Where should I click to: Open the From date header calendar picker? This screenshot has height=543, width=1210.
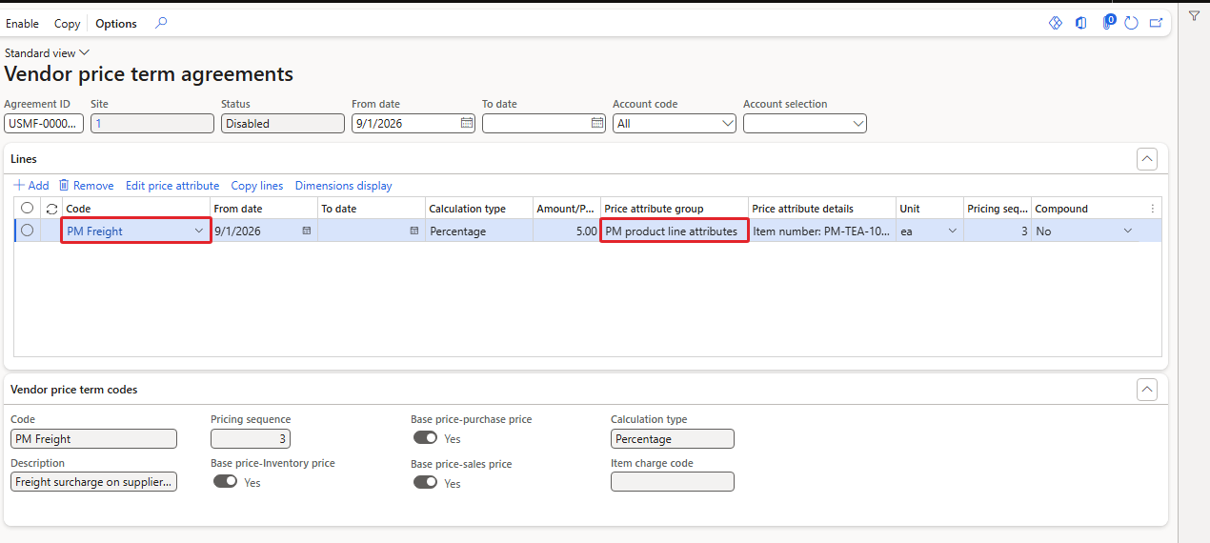click(x=467, y=123)
